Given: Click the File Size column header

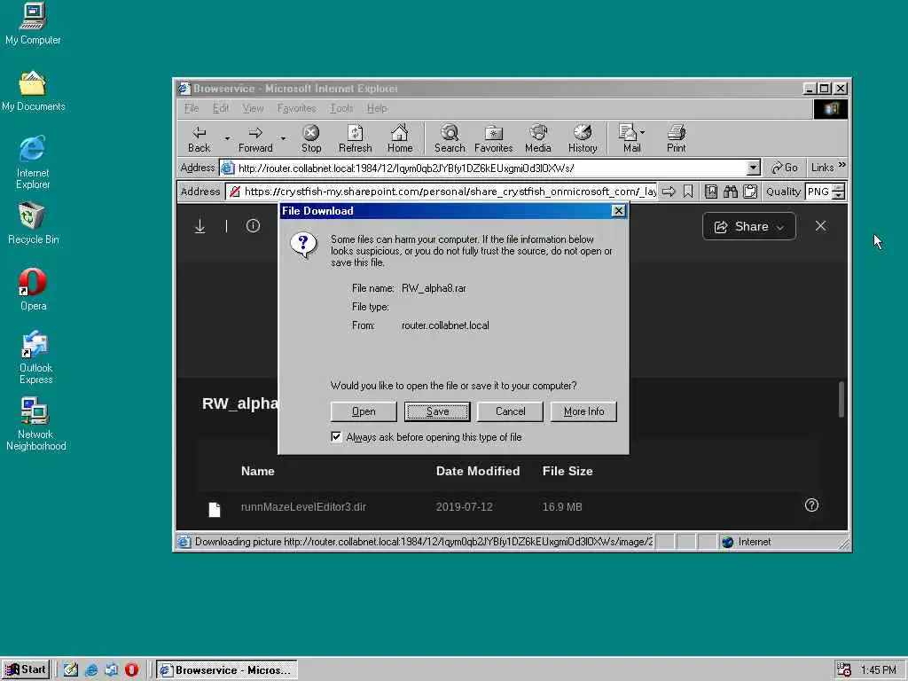Looking at the screenshot, I should (x=567, y=471).
